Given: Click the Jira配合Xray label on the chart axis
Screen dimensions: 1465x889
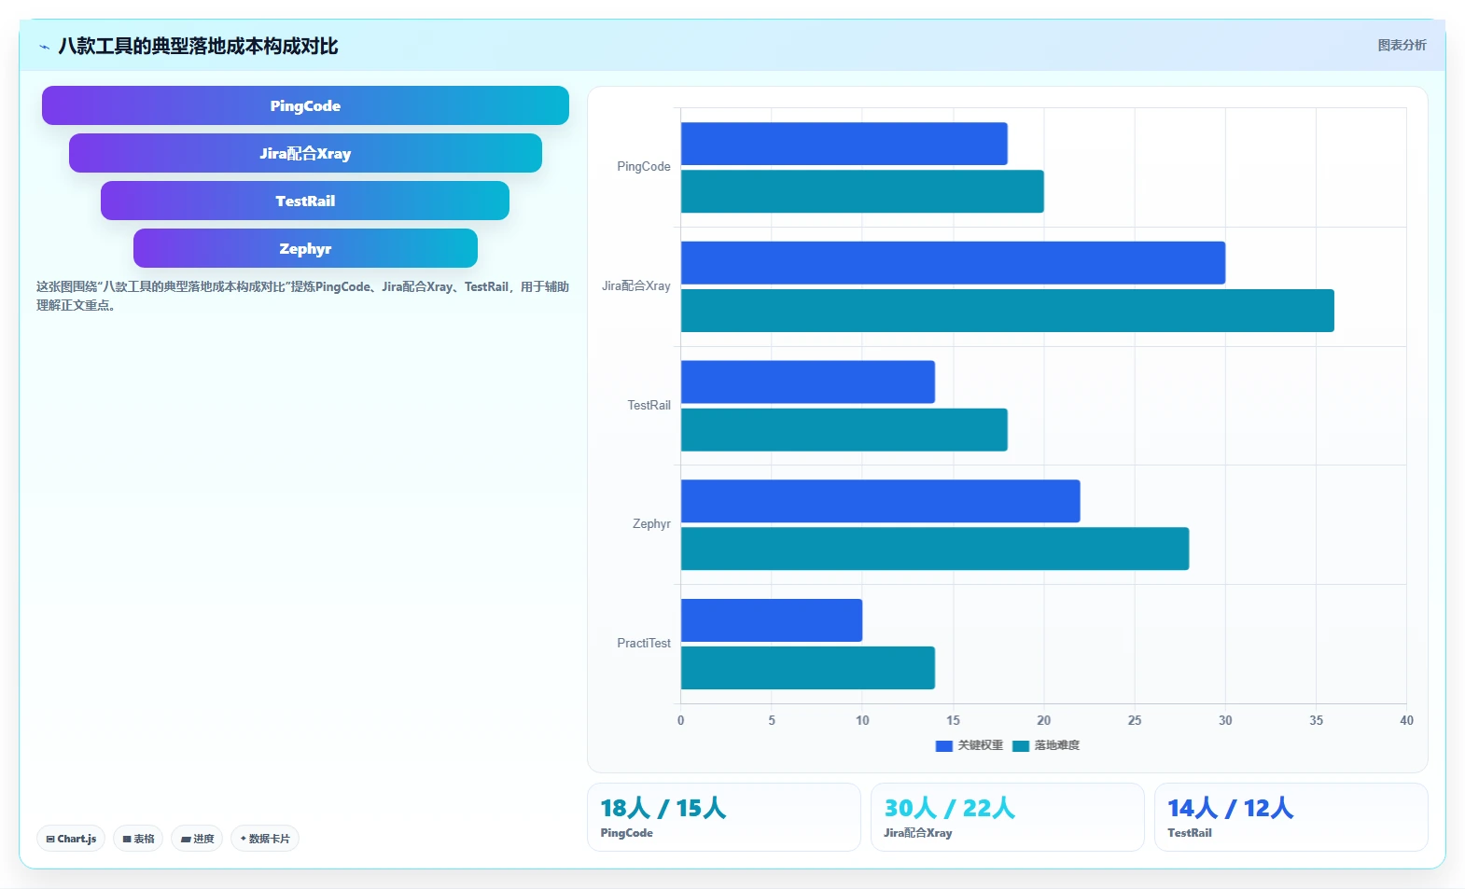Looking at the screenshot, I should [x=636, y=286].
